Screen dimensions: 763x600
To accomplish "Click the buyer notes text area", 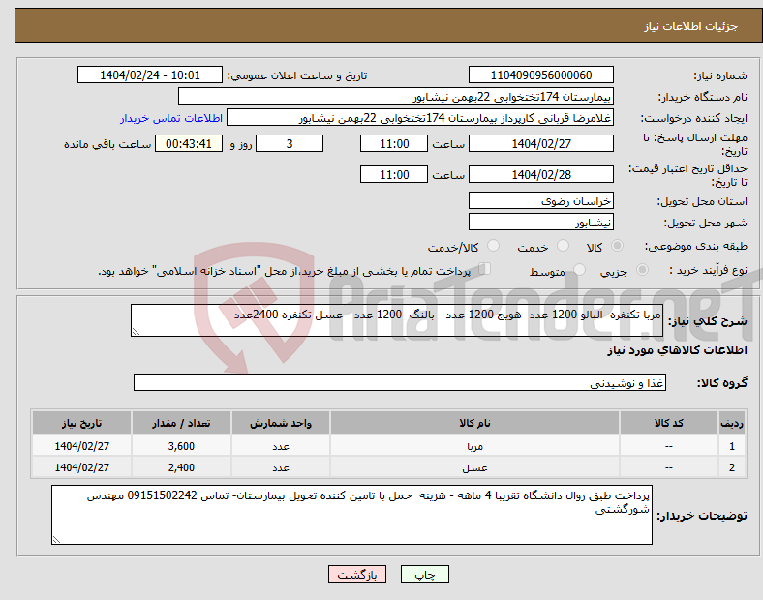I will point(351,515).
